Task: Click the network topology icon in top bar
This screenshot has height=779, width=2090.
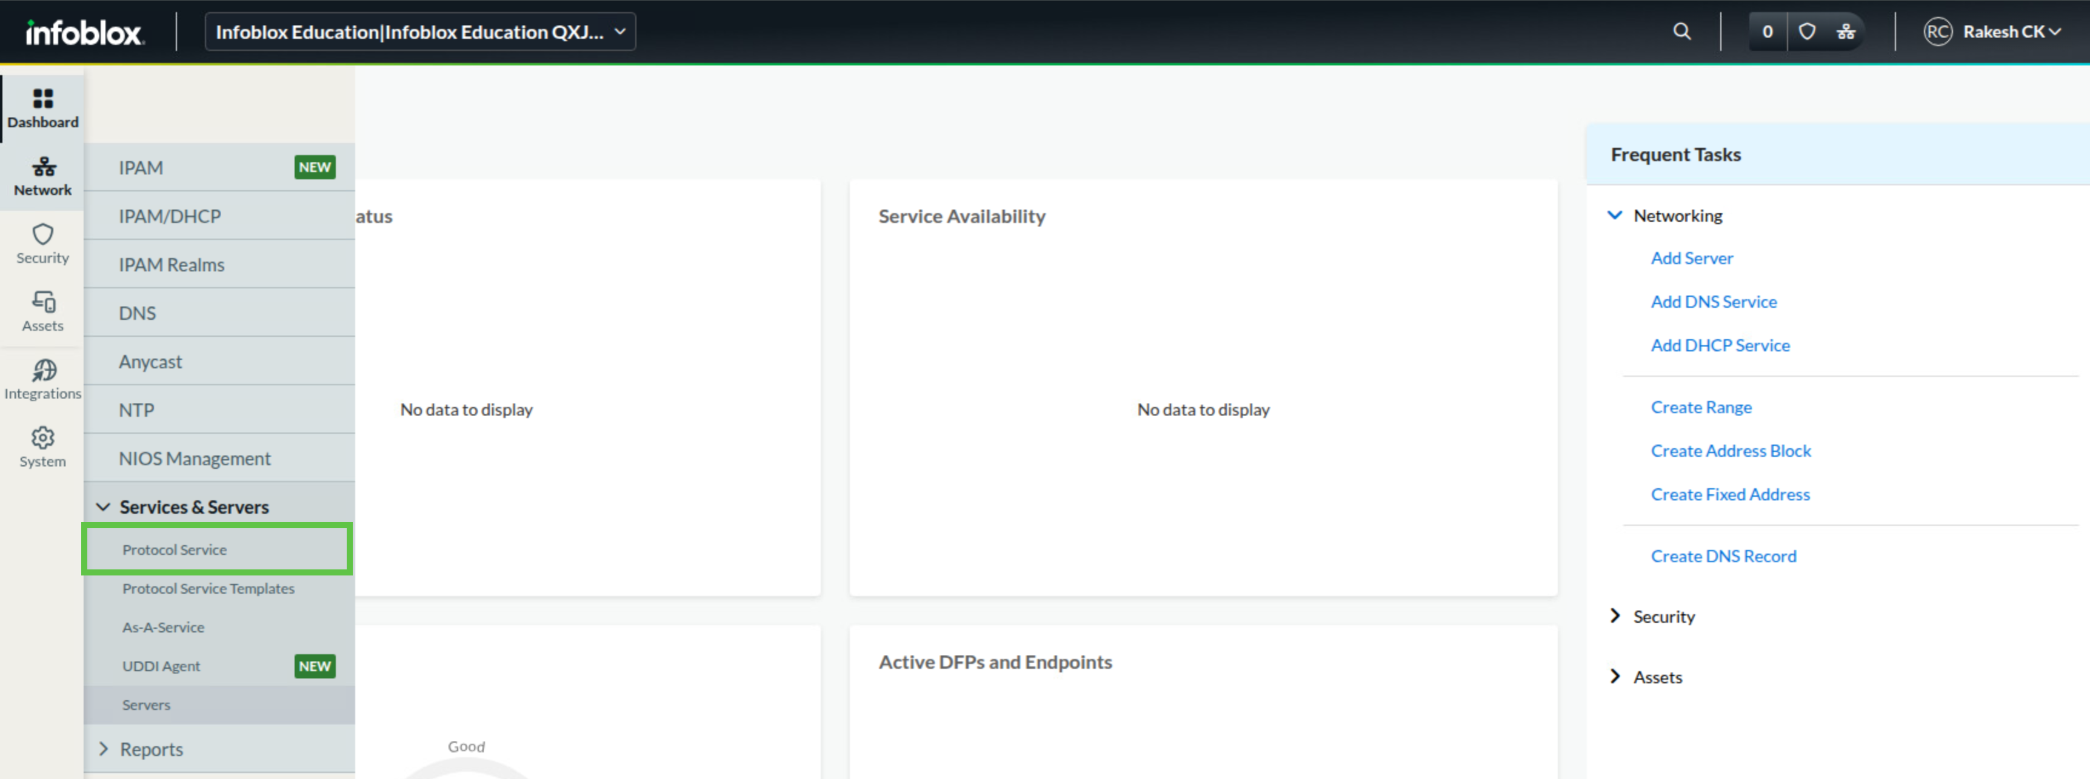Action: click(1846, 31)
